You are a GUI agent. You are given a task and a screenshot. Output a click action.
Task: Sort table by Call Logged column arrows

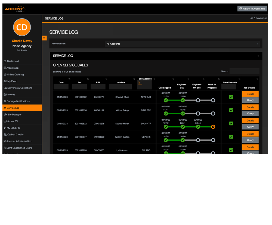pyautogui.click(x=173, y=79)
